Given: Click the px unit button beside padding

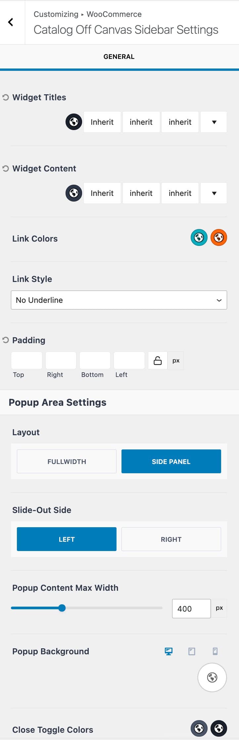Looking at the screenshot, I should pyautogui.click(x=175, y=360).
